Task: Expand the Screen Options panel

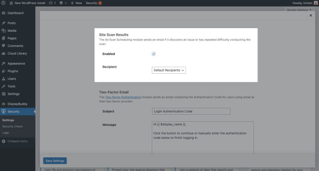Action: 299,10
